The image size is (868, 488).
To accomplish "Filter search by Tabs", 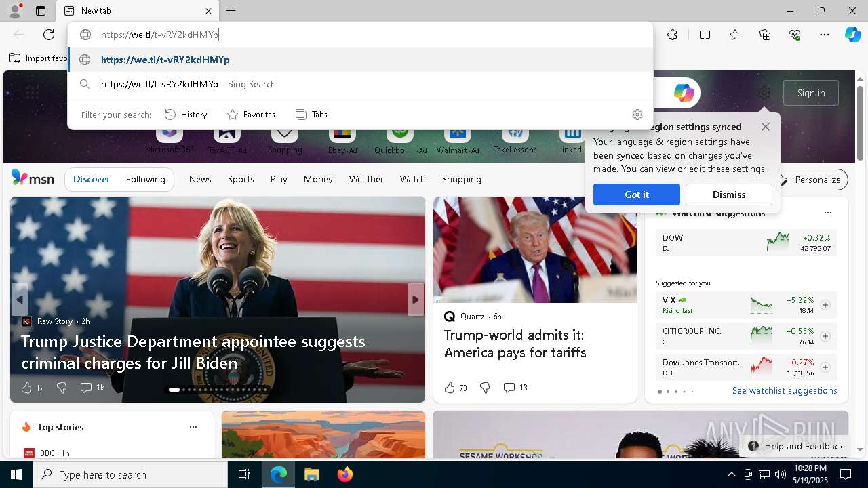I will [x=312, y=115].
